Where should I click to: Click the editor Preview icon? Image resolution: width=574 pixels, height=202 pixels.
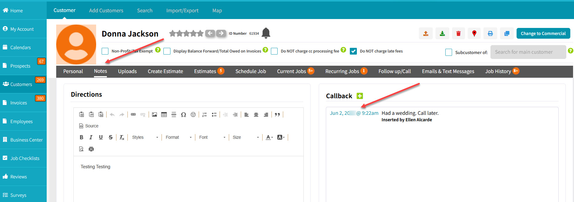[81, 149]
